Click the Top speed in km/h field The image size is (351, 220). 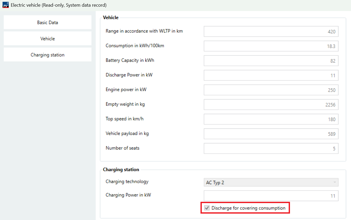click(x=271, y=119)
